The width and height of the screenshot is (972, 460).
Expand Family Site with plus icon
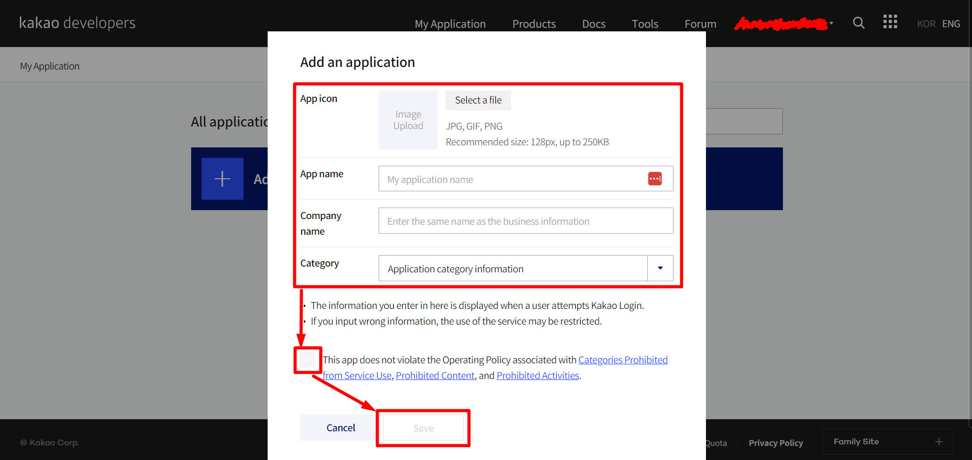tap(938, 442)
